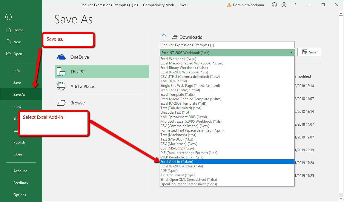344x202 pixels.
Task: Click the Browse folder icon
Action: pos(61,103)
